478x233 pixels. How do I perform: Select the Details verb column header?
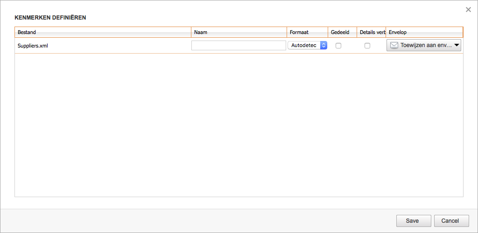click(372, 32)
